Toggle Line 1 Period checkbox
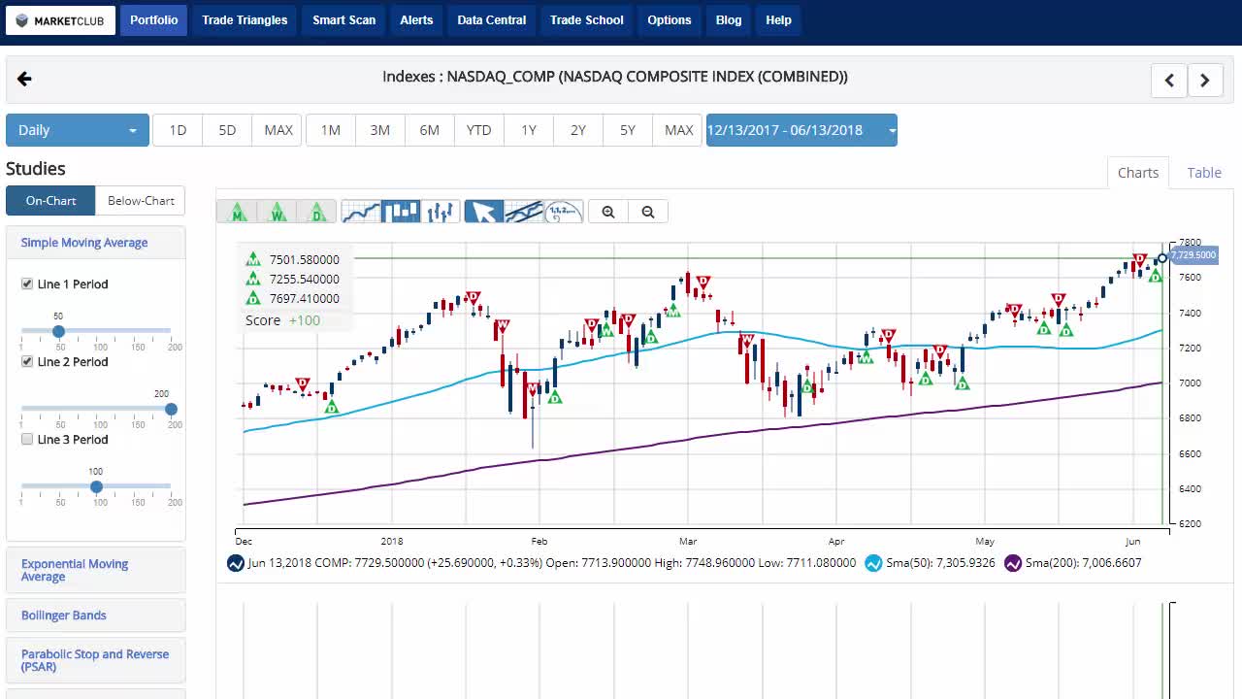The width and height of the screenshot is (1242, 699). (27, 283)
